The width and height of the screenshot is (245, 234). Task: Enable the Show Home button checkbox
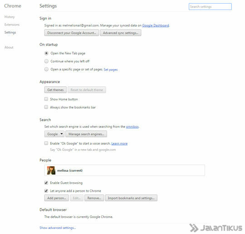(x=46, y=99)
